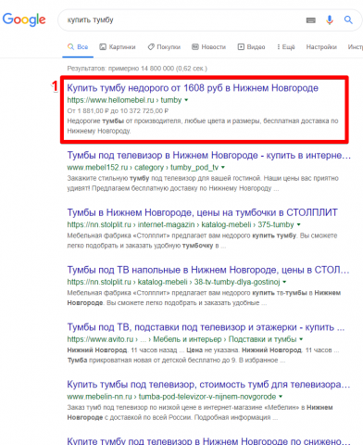This screenshot has height=445, width=363.
Task: Click the Google logo
Action: [24, 19]
